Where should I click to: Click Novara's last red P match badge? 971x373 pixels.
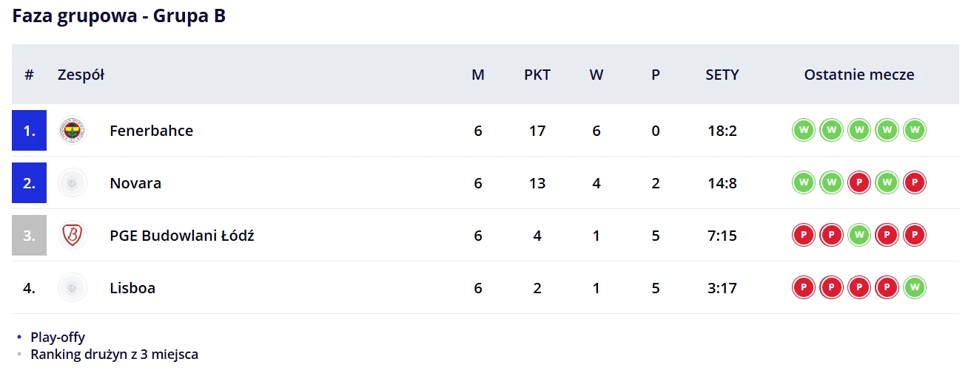915,183
